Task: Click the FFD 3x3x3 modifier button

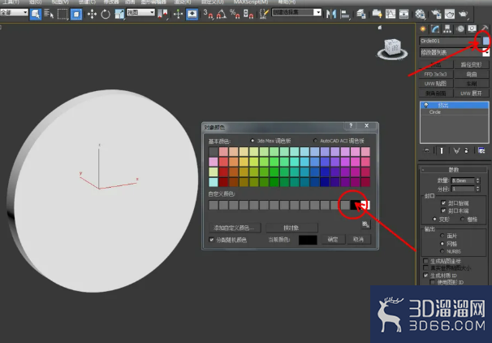Action: tap(435, 74)
